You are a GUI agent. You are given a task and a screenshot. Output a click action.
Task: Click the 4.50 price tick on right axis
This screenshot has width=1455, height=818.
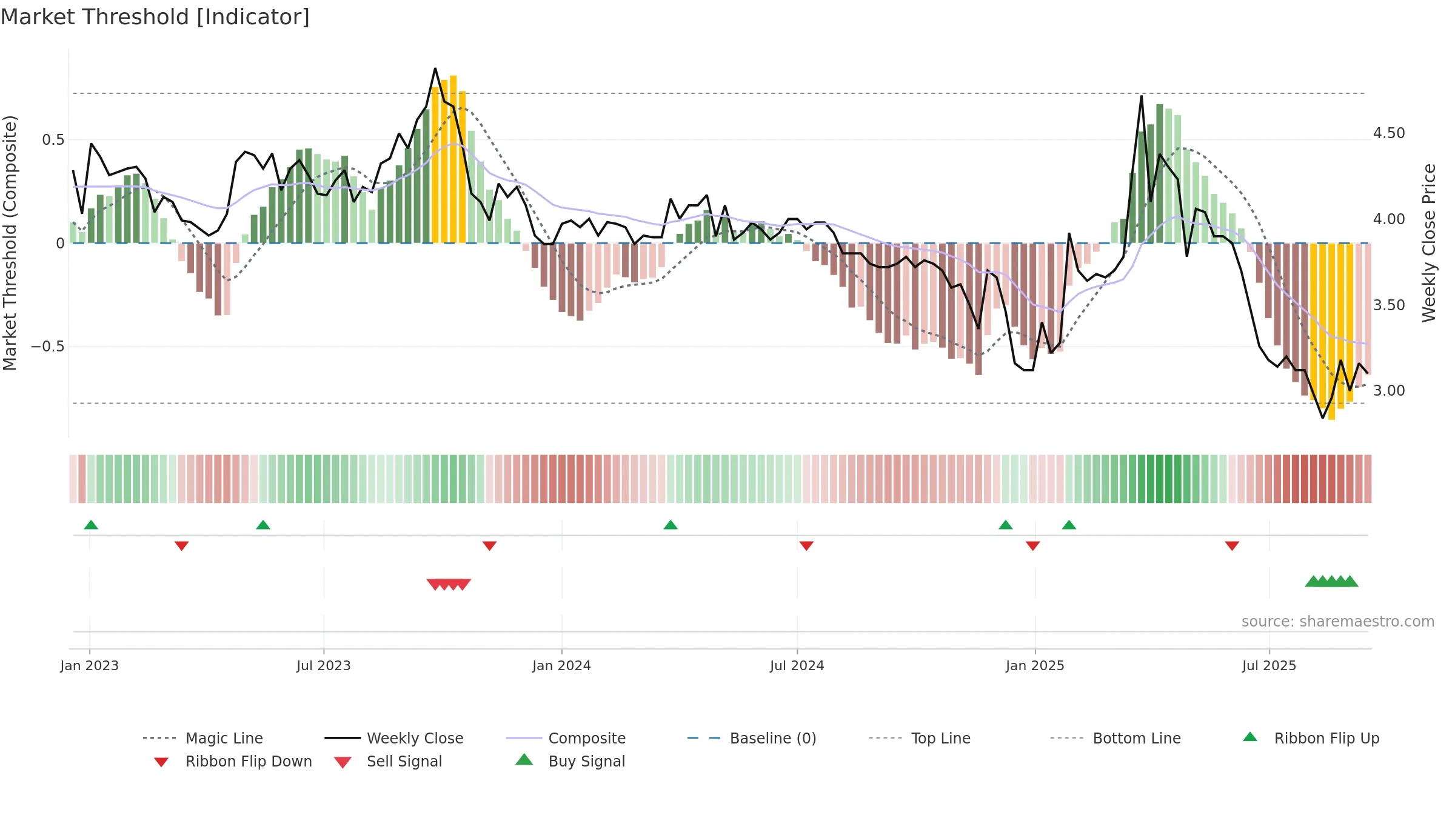[1389, 133]
